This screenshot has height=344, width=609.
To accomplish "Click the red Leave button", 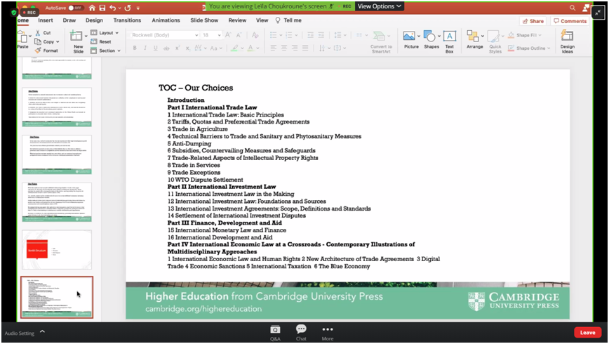I will 587,333.
